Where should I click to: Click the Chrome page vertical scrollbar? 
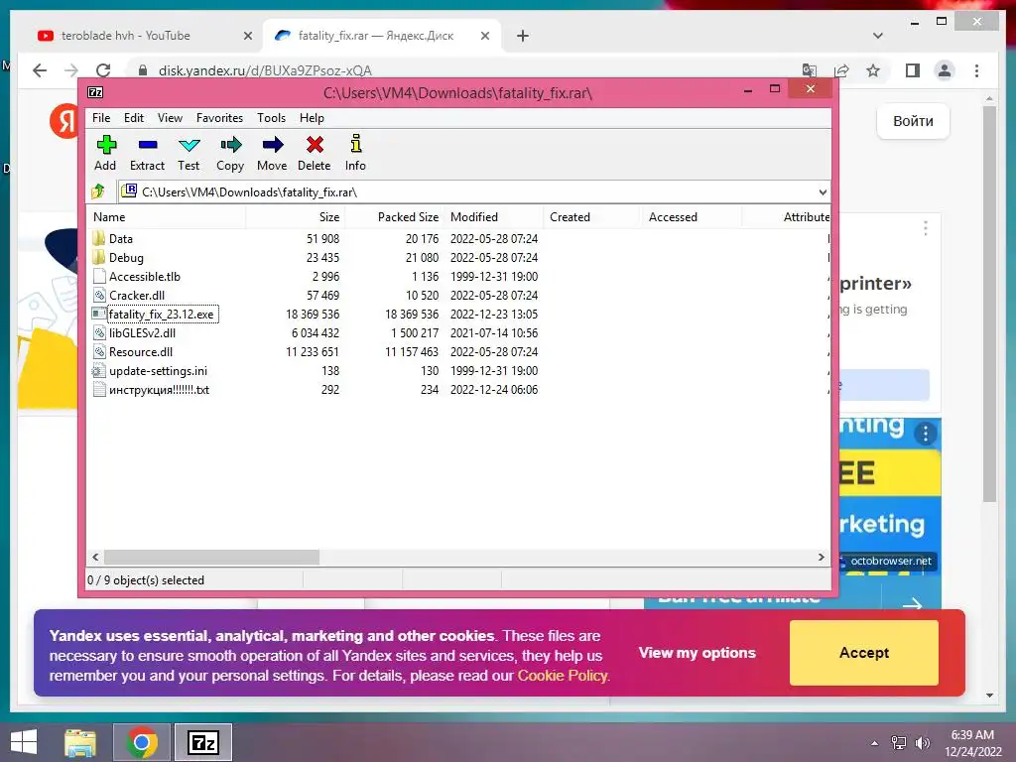point(989,304)
